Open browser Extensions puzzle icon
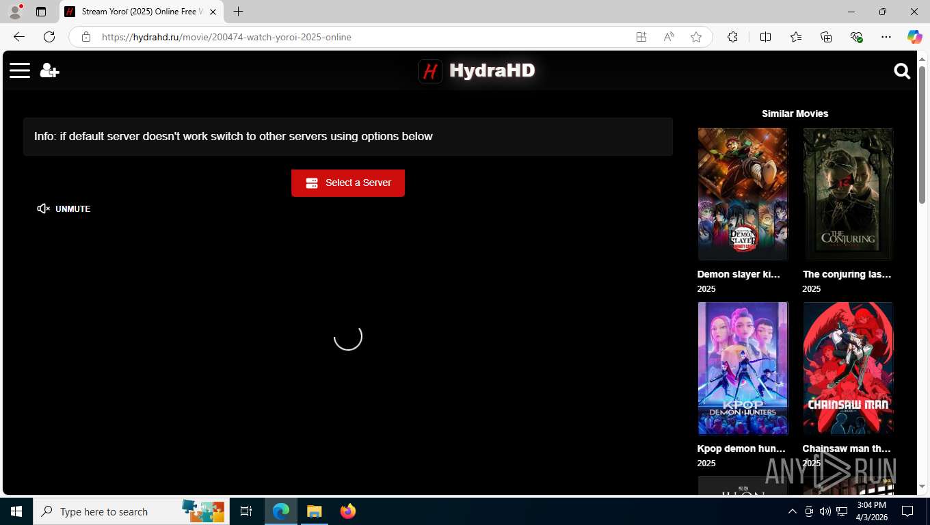Viewport: 930px width, 525px height. (x=732, y=37)
